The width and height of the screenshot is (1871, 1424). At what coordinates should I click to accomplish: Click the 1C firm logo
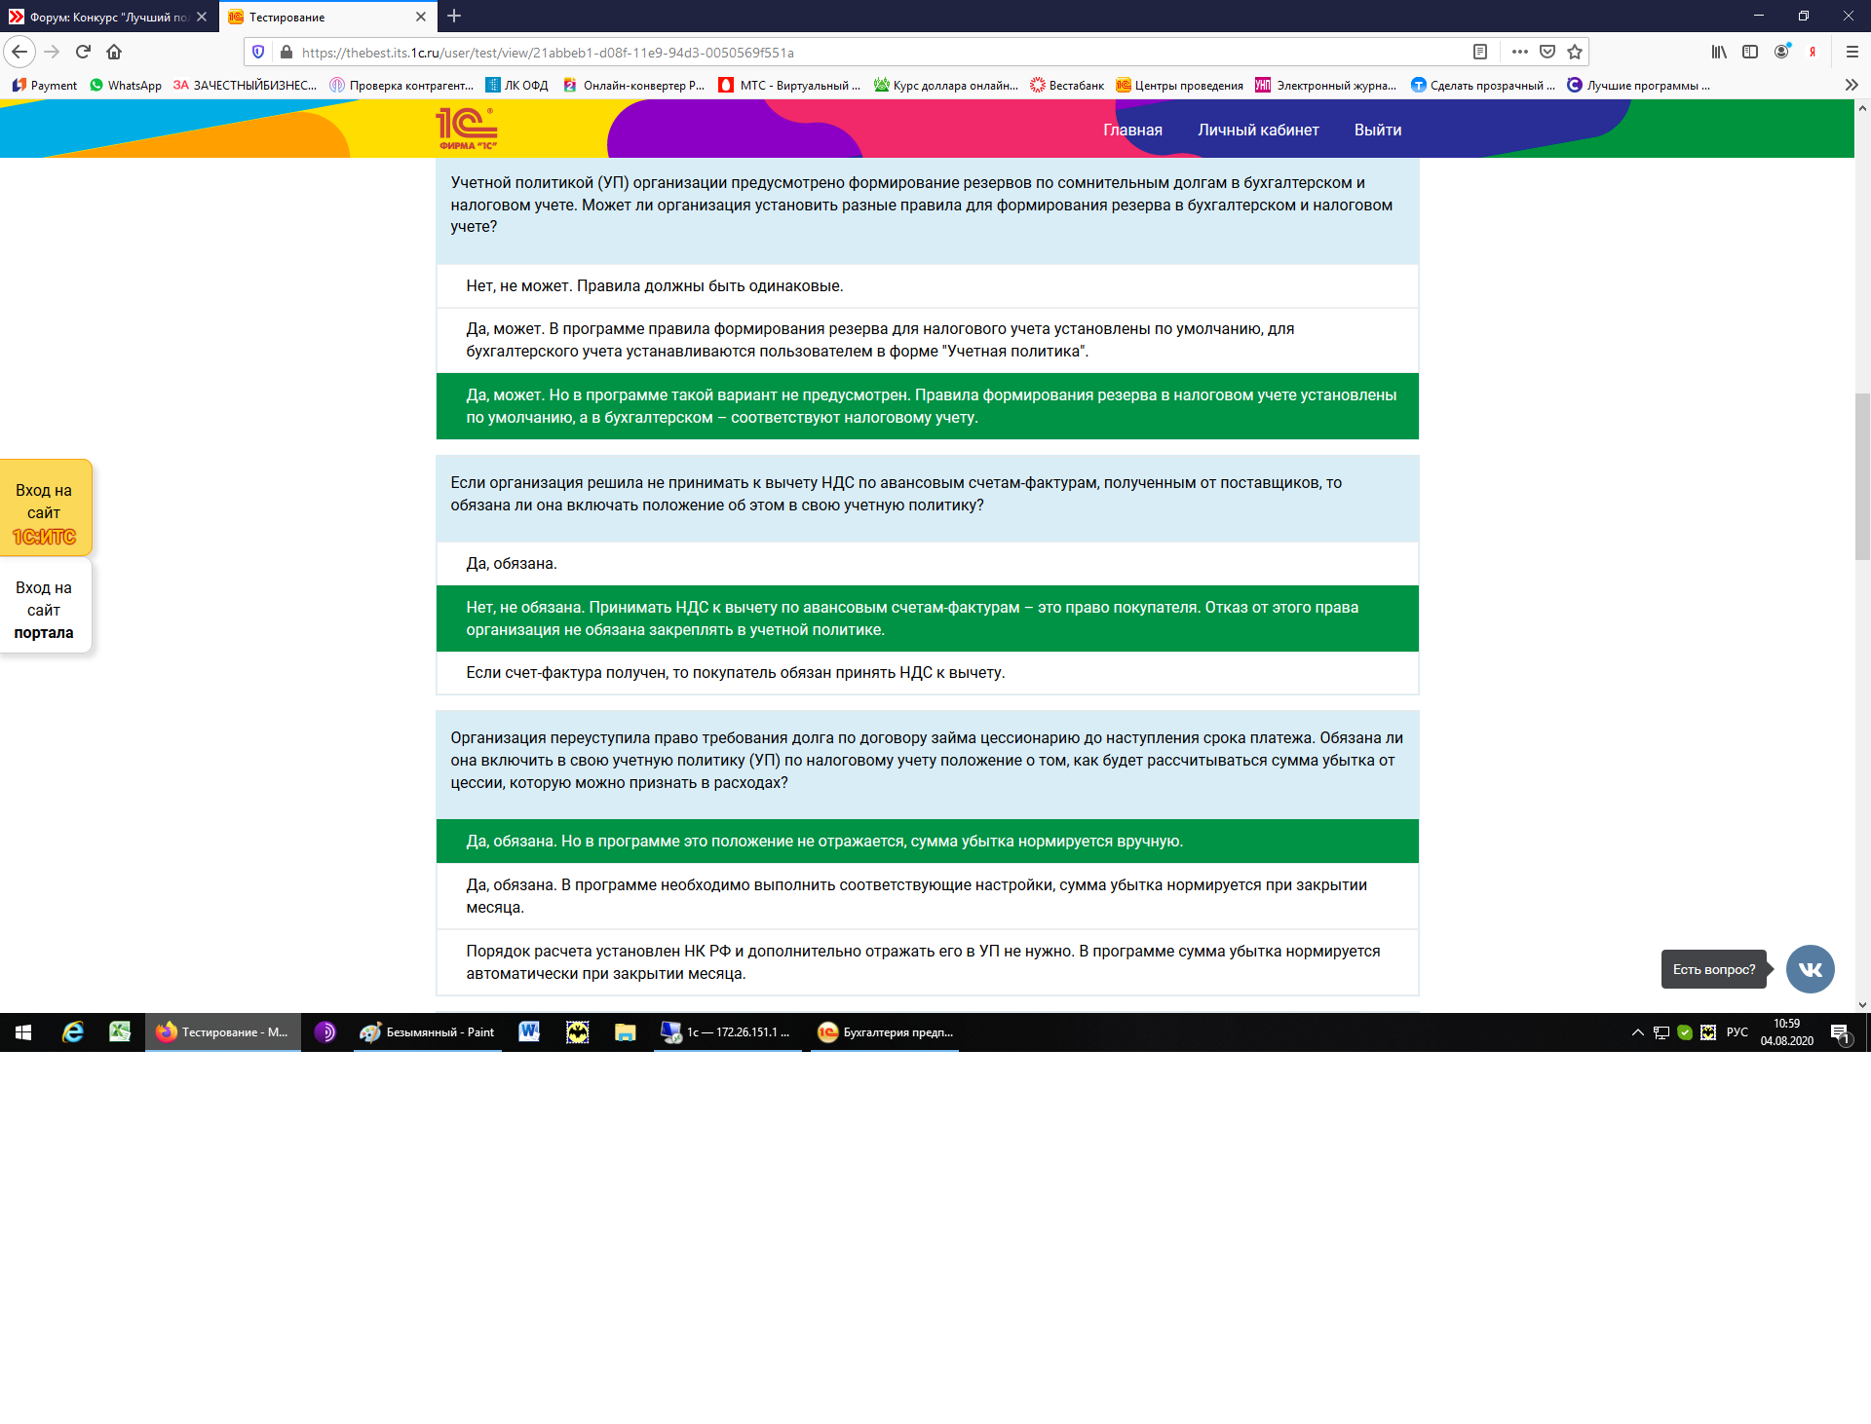tap(467, 129)
